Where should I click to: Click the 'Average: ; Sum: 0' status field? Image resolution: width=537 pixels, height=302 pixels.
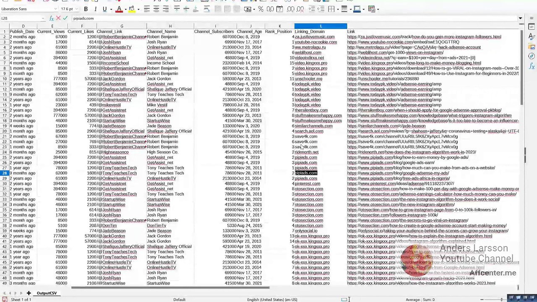pyautogui.click(x=420, y=299)
